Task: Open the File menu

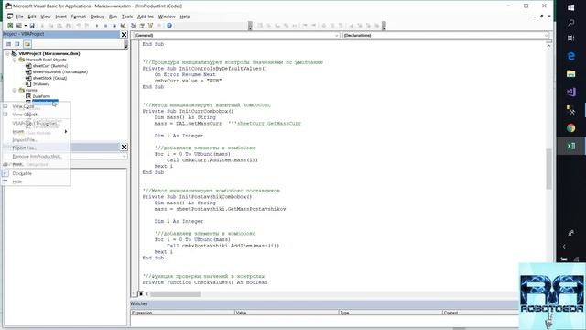Action: click(19, 16)
